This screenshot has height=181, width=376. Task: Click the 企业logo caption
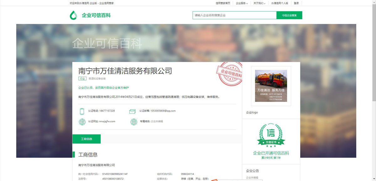point(252,112)
